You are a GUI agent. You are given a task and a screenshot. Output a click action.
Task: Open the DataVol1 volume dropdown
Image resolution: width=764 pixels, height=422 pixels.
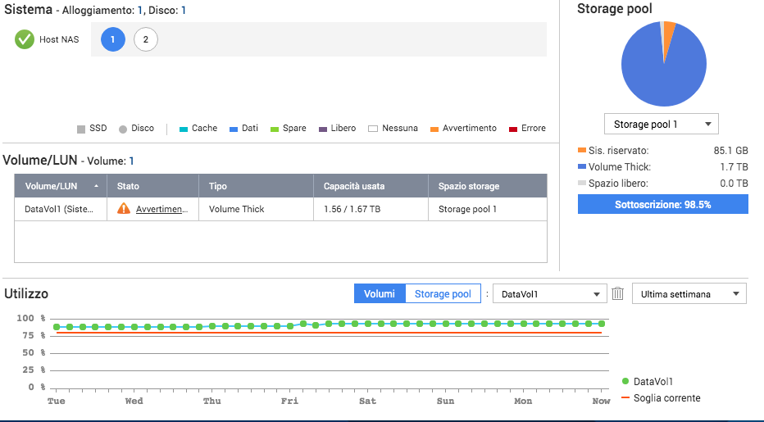pyautogui.click(x=549, y=294)
